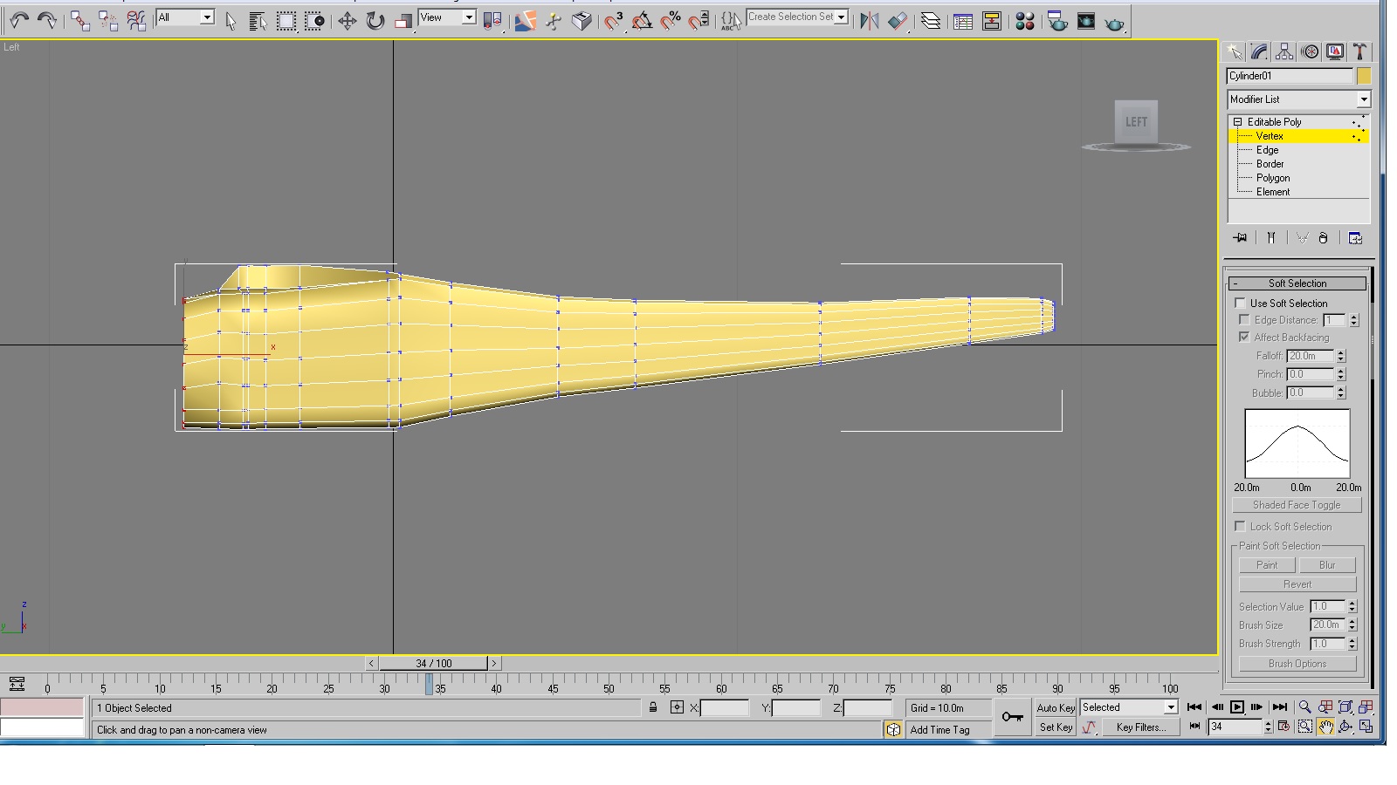
Task: Expand the Create Selection Set dropdown
Action: tap(797, 17)
